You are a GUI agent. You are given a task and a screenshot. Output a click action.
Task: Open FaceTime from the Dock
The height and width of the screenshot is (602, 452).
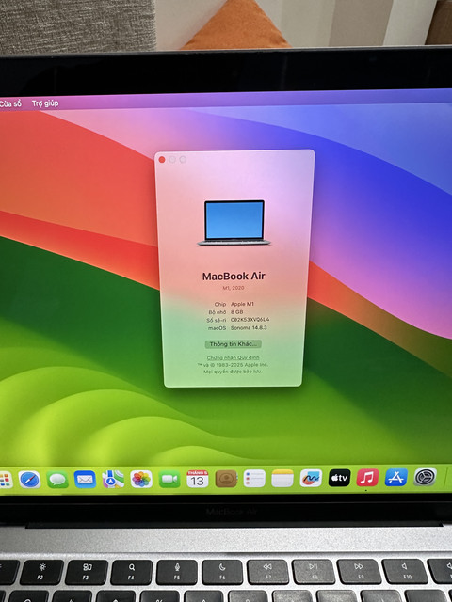[169, 479]
